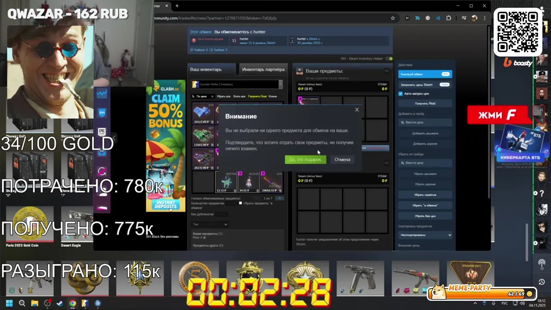
Task: Toggle SIH - Steam Inventory Helper switch
Action: (x=389, y=59)
